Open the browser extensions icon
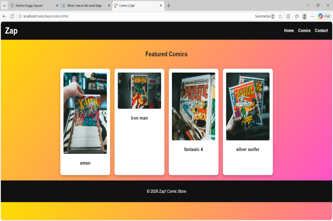Screen dimensions: 333x221 coord(288,16)
